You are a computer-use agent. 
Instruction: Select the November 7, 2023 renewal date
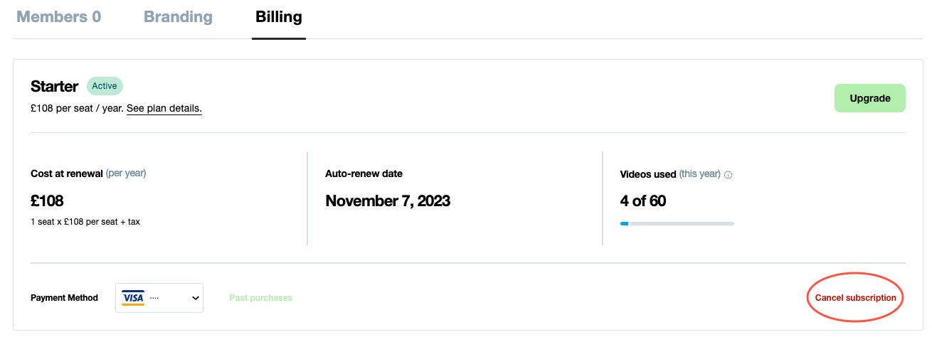coord(388,201)
